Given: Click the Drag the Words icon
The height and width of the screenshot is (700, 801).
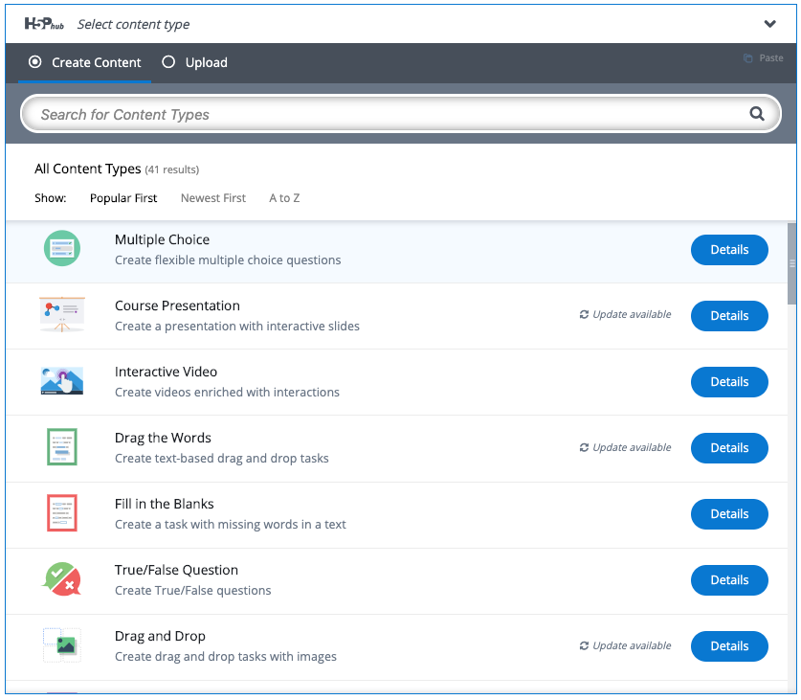Looking at the screenshot, I should 62,447.
